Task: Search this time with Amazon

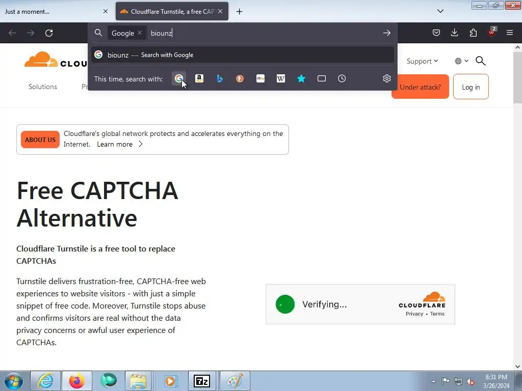Action: coord(199,78)
